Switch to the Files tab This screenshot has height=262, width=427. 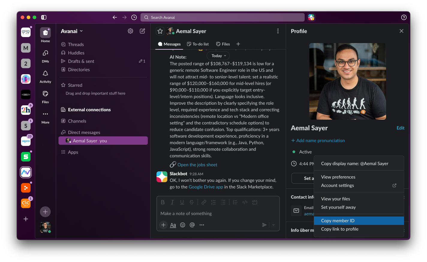(x=223, y=44)
